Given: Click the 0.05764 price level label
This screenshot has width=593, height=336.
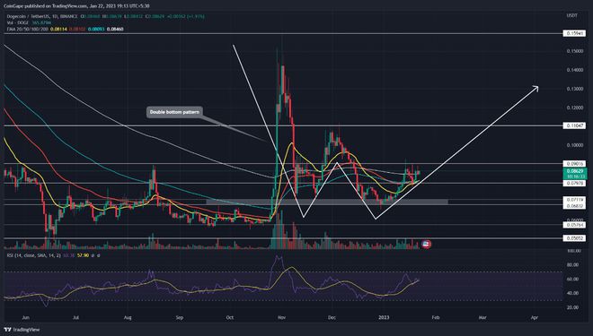Looking at the screenshot, I should tap(574, 225).
